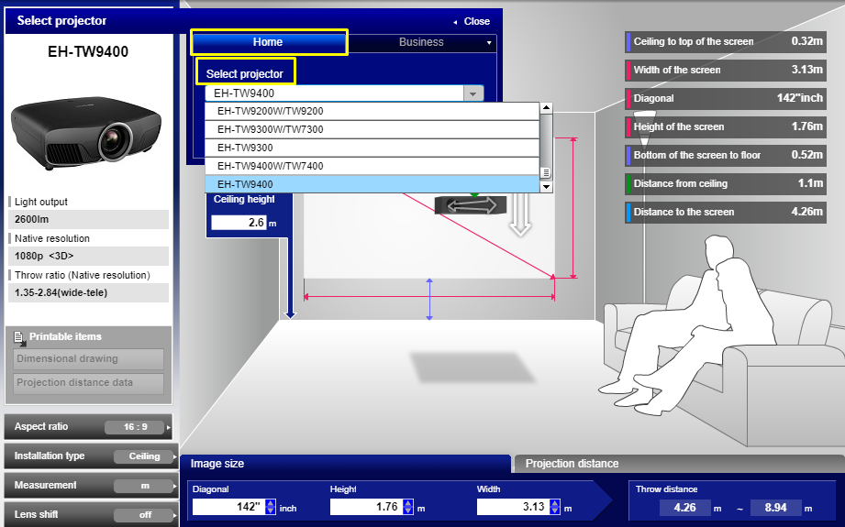Image resolution: width=845 pixels, height=527 pixels.
Task: Switch to the Business tab
Action: (x=421, y=42)
